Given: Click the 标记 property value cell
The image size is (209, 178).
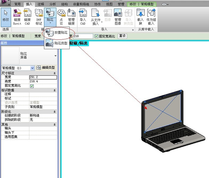Looking at the screenshot, I should [43, 98].
